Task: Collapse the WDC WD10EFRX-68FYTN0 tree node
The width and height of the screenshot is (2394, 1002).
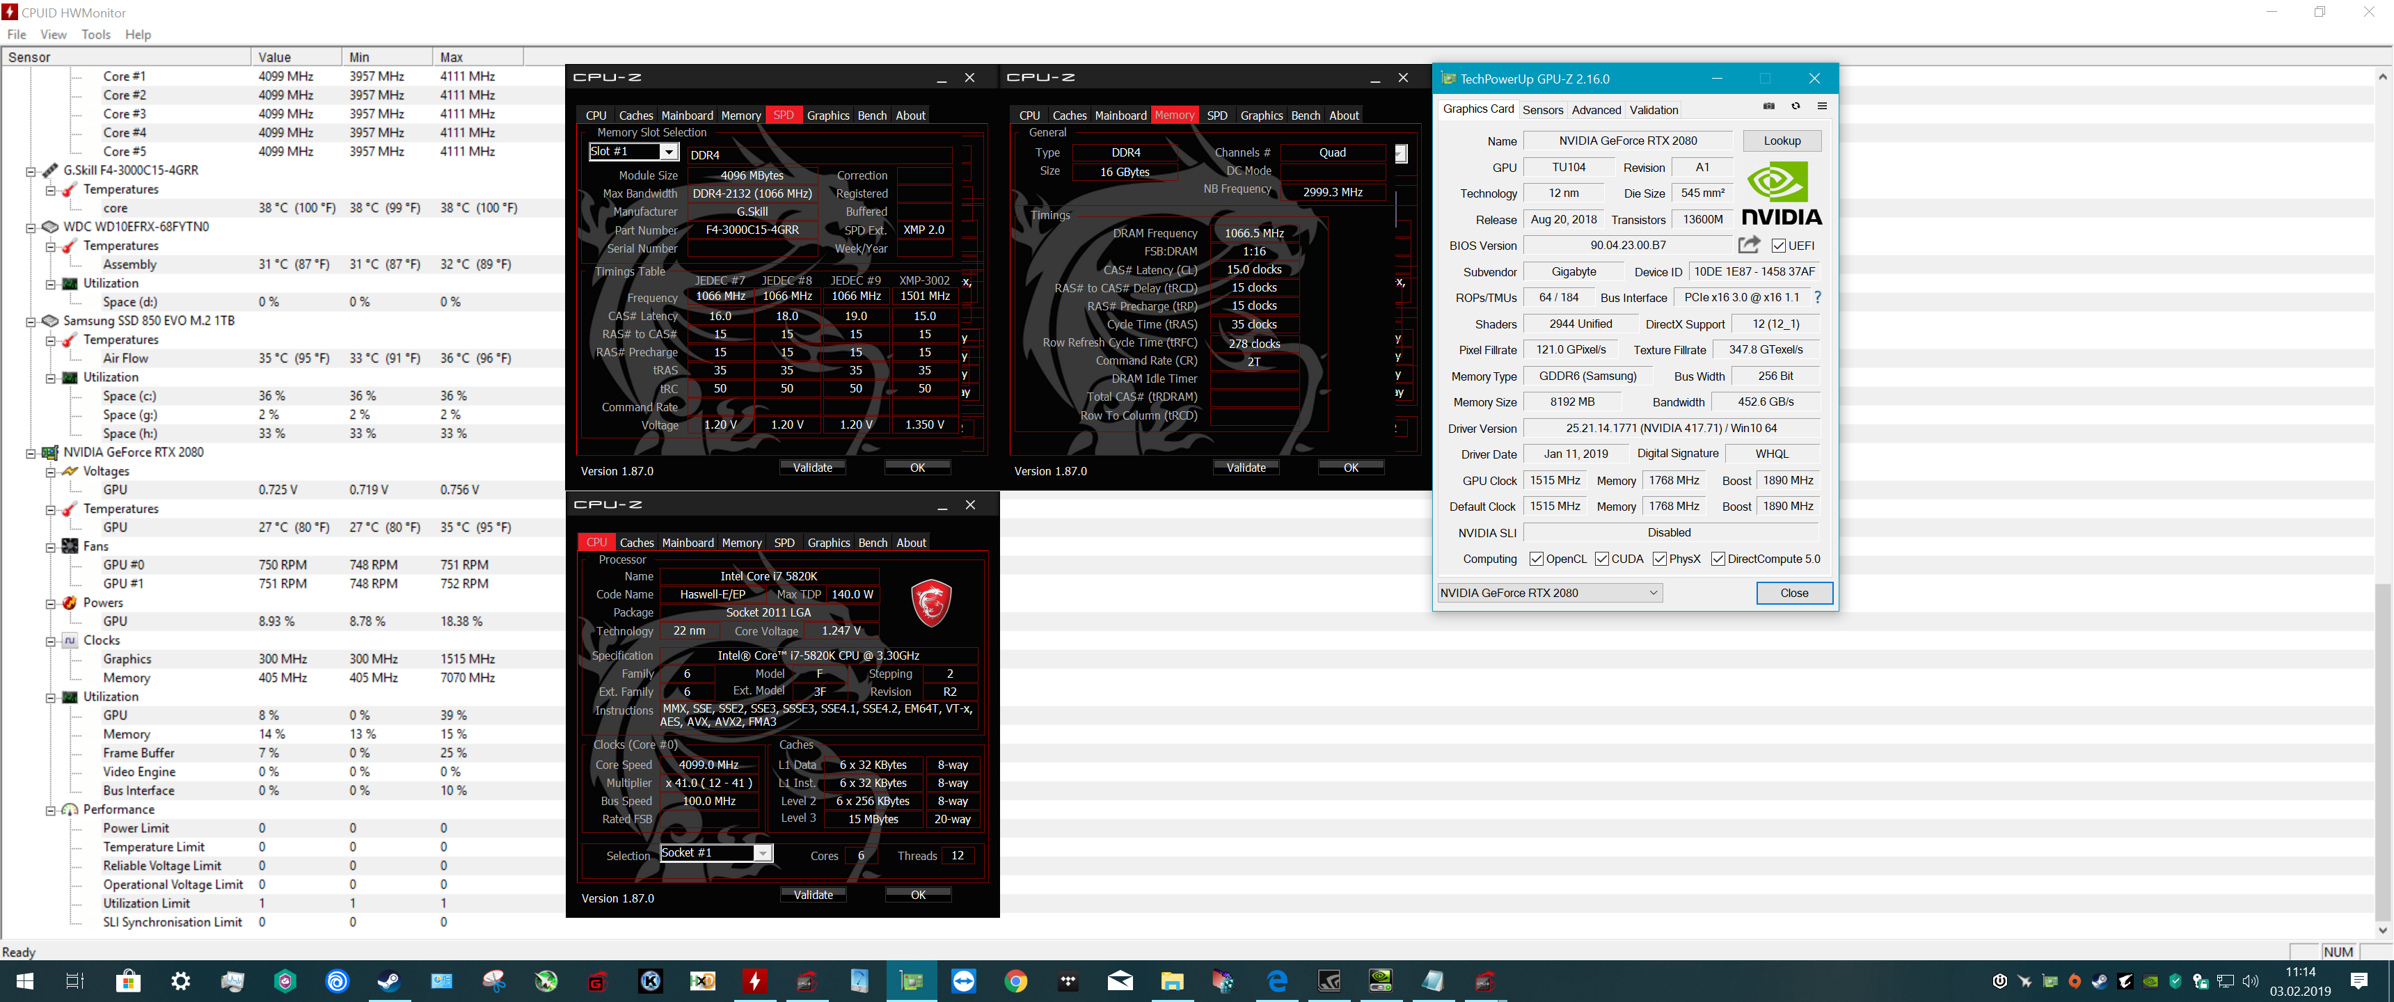Action: pos(31,227)
